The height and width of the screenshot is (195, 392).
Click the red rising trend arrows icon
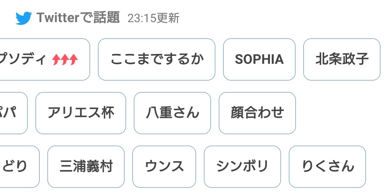(x=65, y=59)
